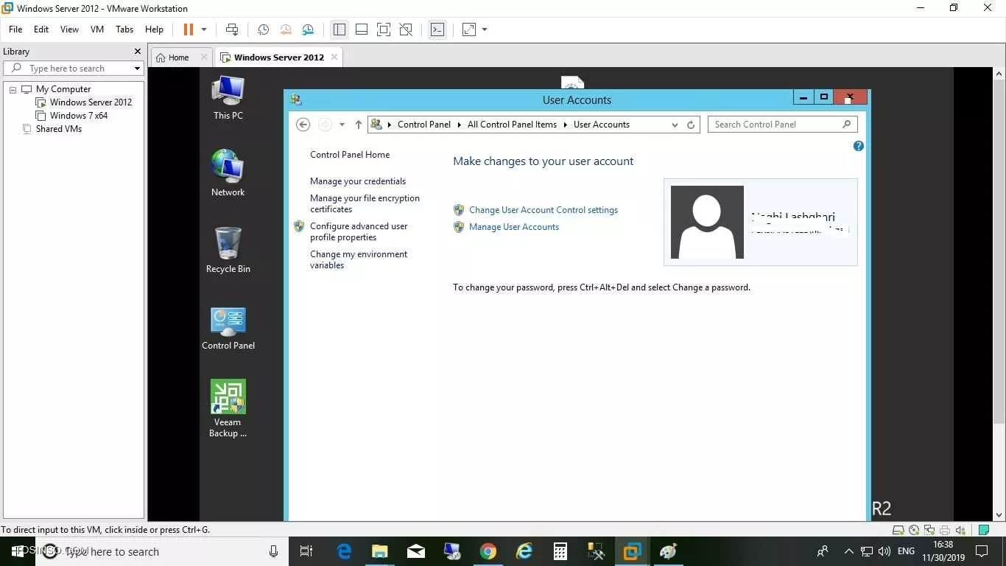1006x566 pixels.
Task: Refresh the User Accounts page
Action: click(x=691, y=125)
